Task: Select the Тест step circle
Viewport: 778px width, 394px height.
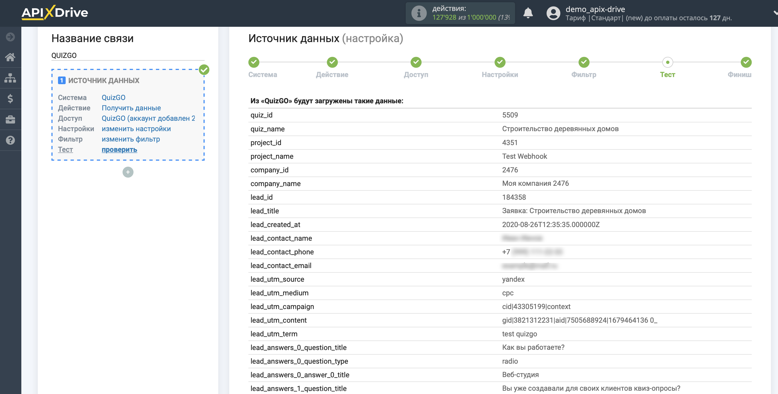Action: coord(667,63)
